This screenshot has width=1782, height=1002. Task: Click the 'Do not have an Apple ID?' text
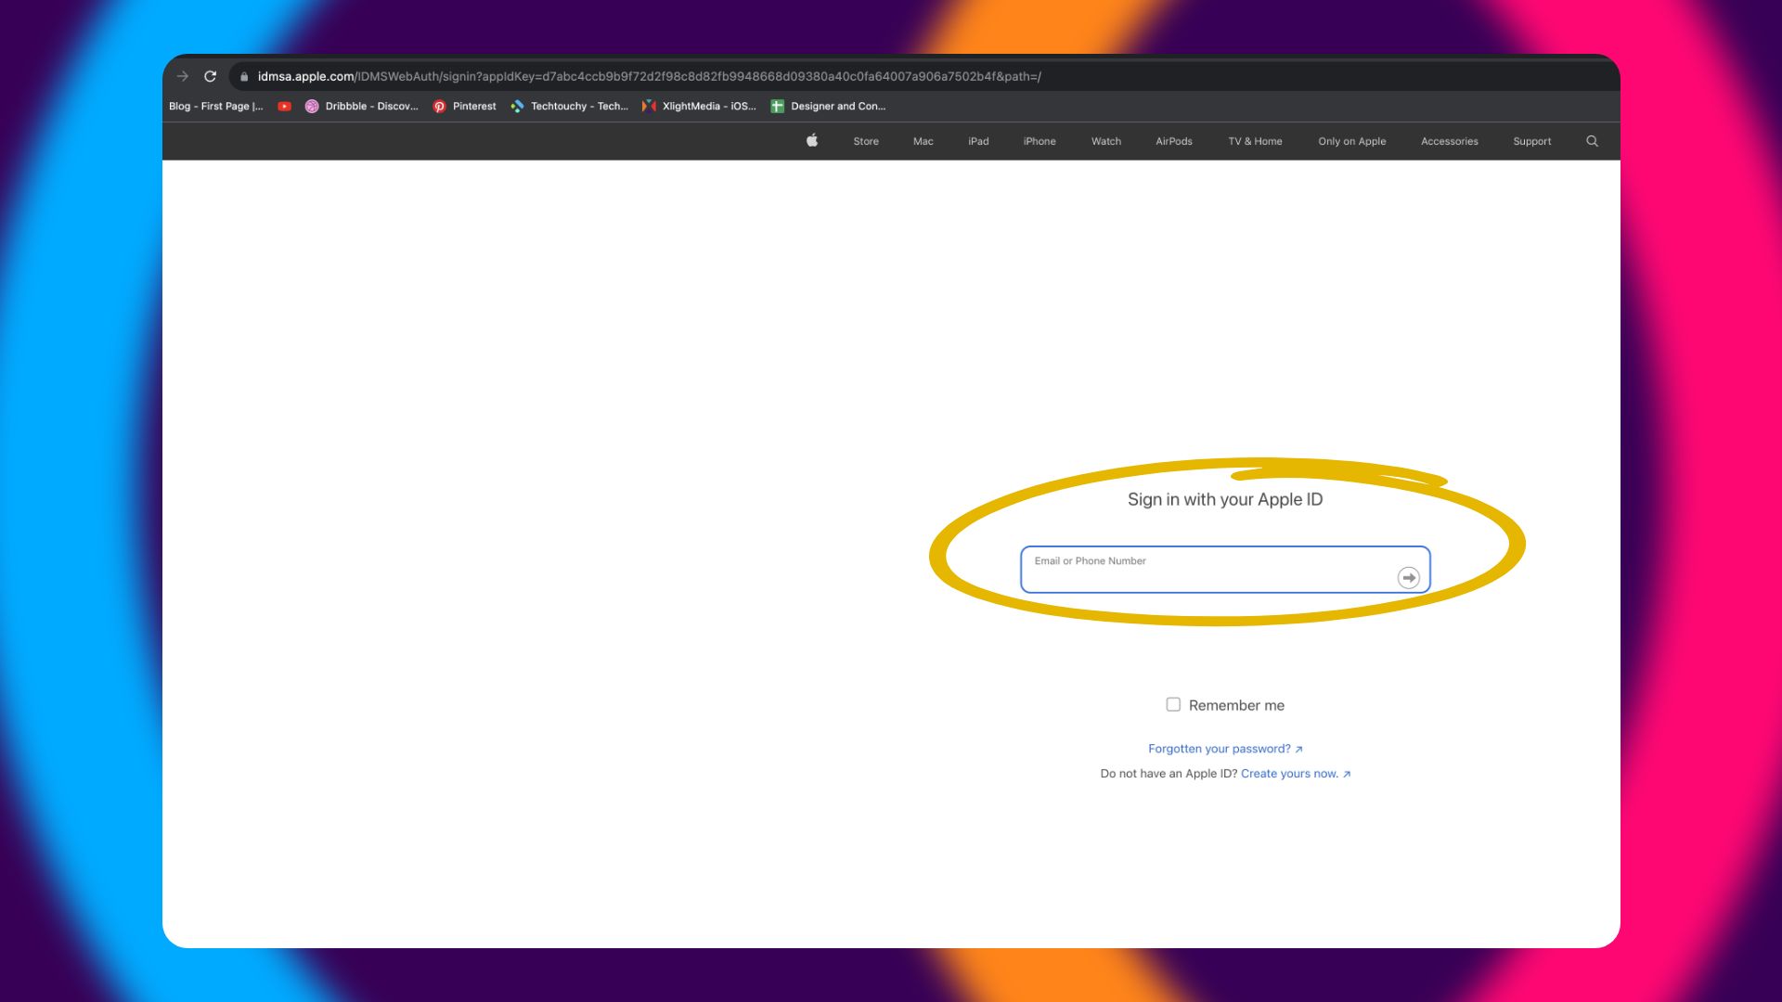coord(1169,774)
